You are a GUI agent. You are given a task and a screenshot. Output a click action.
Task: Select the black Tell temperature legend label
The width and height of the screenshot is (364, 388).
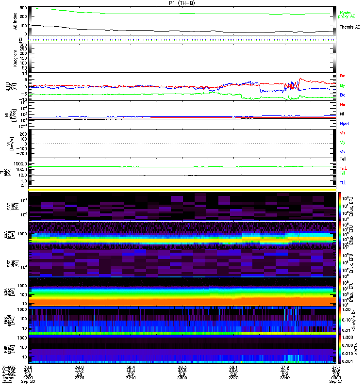point(343,159)
